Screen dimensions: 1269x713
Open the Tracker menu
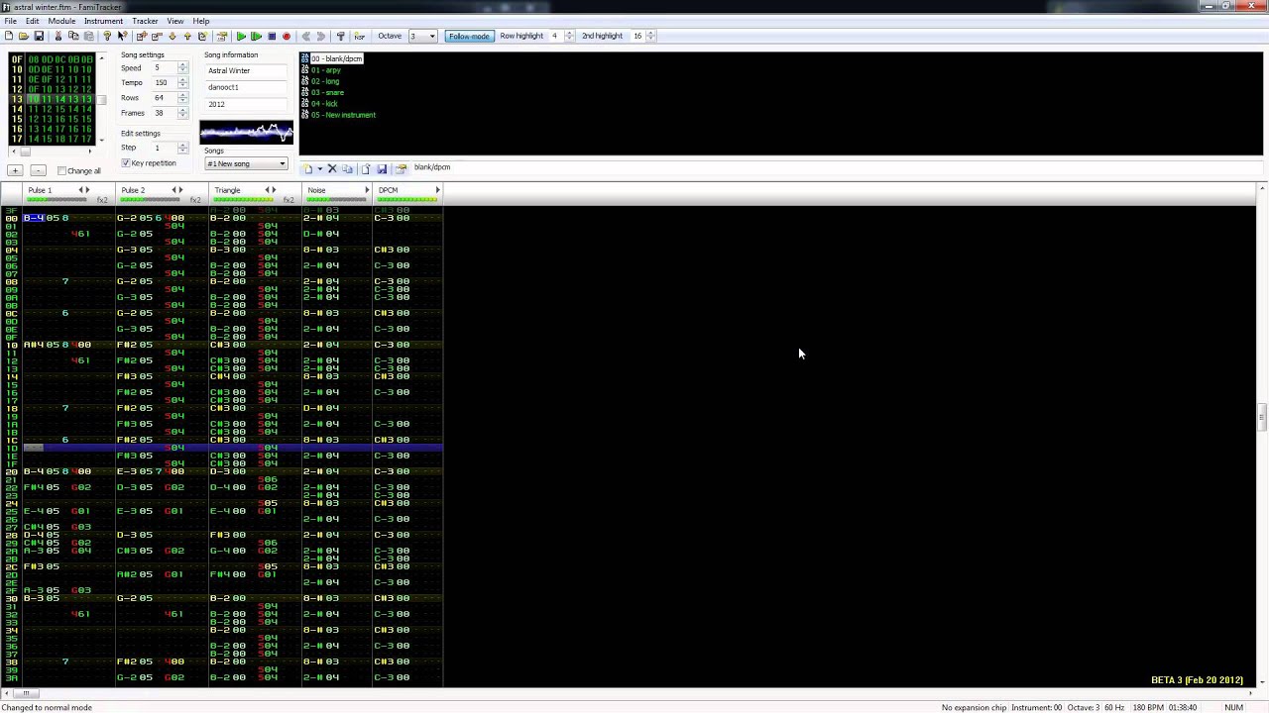tap(145, 21)
